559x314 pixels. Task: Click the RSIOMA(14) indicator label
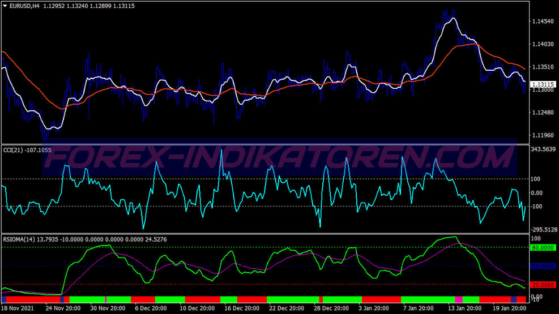click(19, 239)
